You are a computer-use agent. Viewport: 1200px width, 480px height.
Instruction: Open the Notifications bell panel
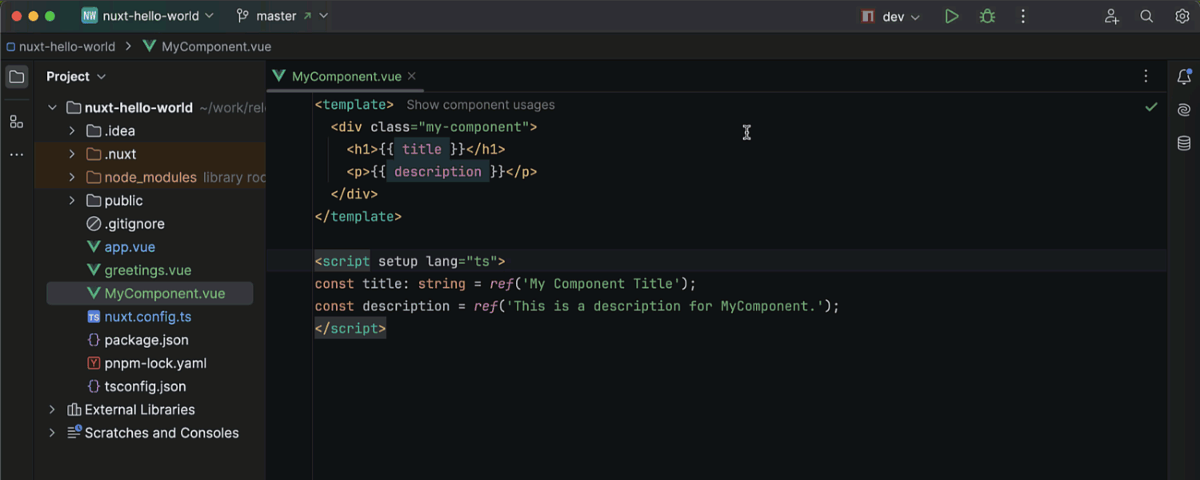tap(1184, 76)
